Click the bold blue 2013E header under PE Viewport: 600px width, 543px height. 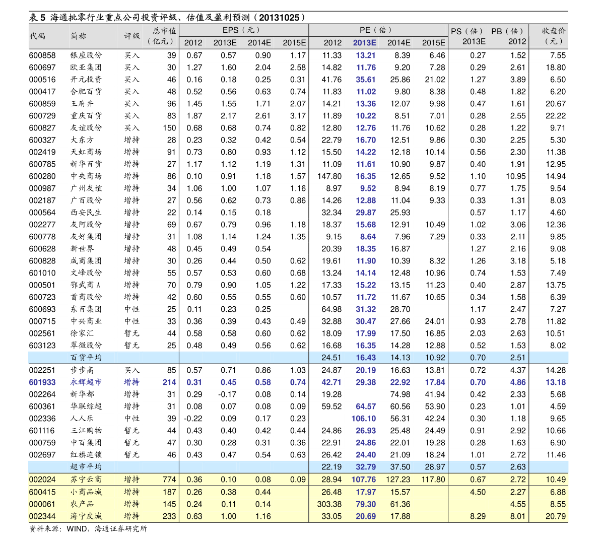tap(365, 43)
